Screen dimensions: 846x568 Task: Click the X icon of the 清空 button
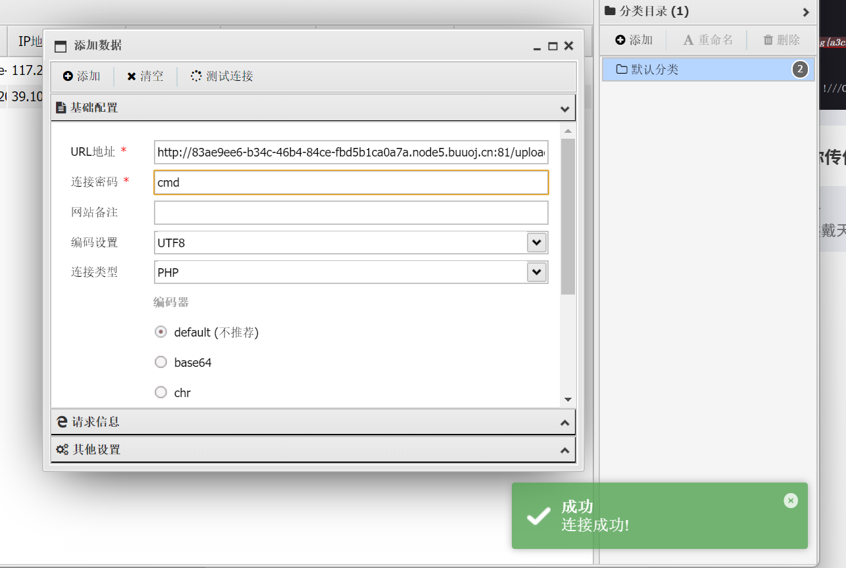click(132, 76)
